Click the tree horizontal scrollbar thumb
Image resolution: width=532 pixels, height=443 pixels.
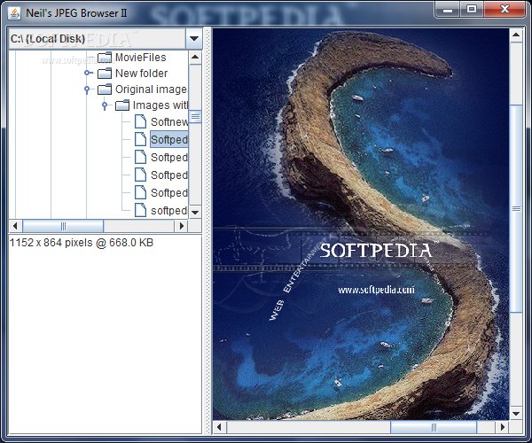tap(63, 226)
